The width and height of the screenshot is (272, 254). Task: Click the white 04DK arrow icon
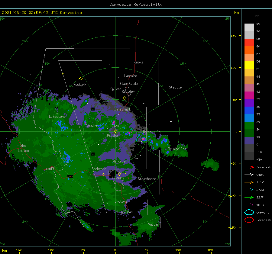click(249, 175)
